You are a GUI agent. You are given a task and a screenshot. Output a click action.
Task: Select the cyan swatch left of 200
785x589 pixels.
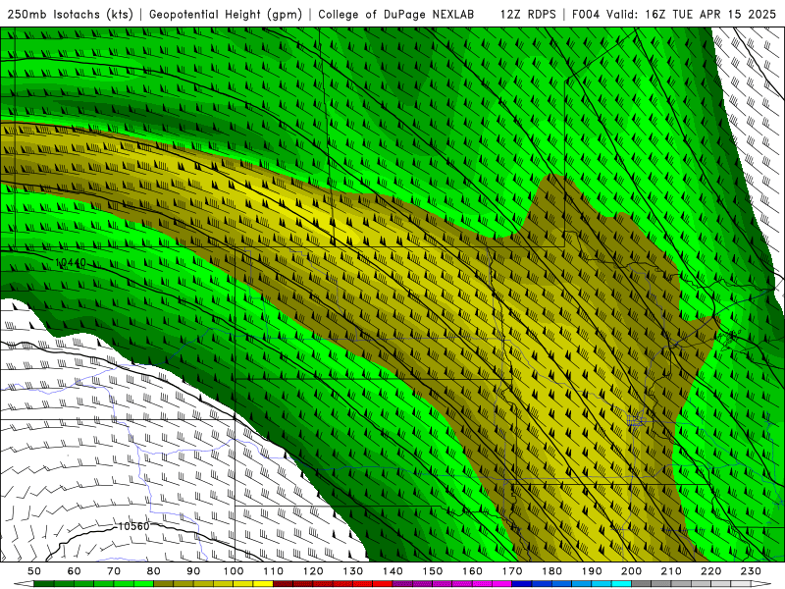click(x=622, y=584)
